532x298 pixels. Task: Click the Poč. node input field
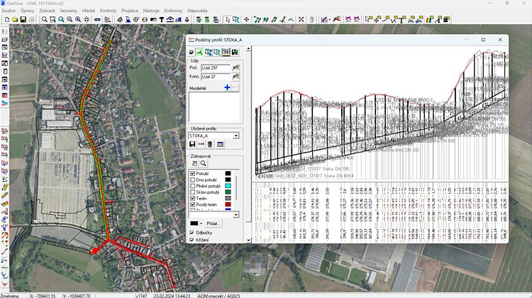216,68
